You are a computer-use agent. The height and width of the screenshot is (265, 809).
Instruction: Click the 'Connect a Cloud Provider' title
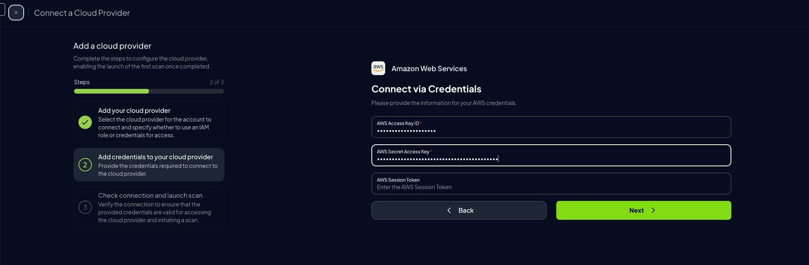(x=81, y=13)
